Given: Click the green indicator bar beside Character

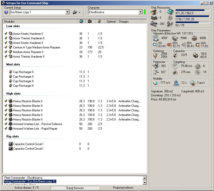Looking at the screenshot, I should pos(145,12).
